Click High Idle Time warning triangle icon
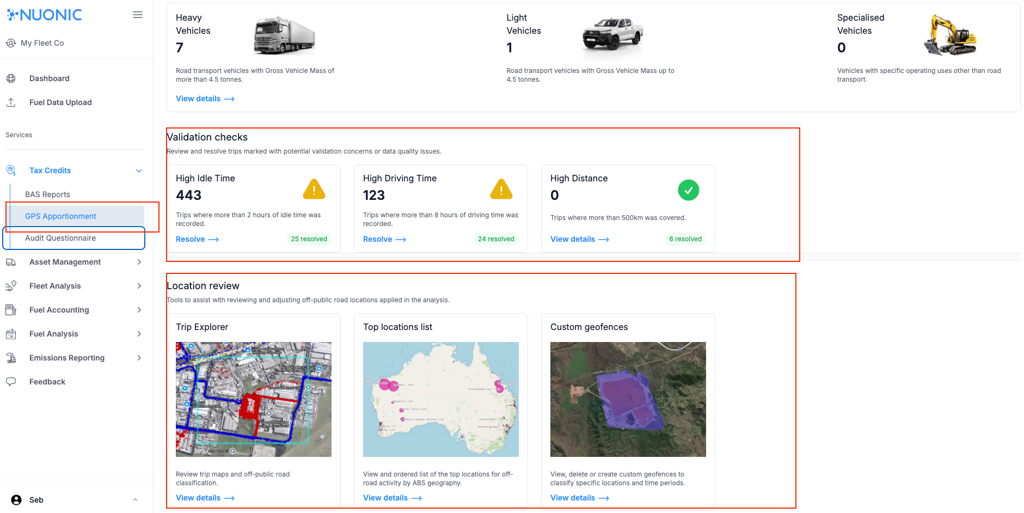The width and height of the screenshot is (1024, 513). click(x=314, y=189)
